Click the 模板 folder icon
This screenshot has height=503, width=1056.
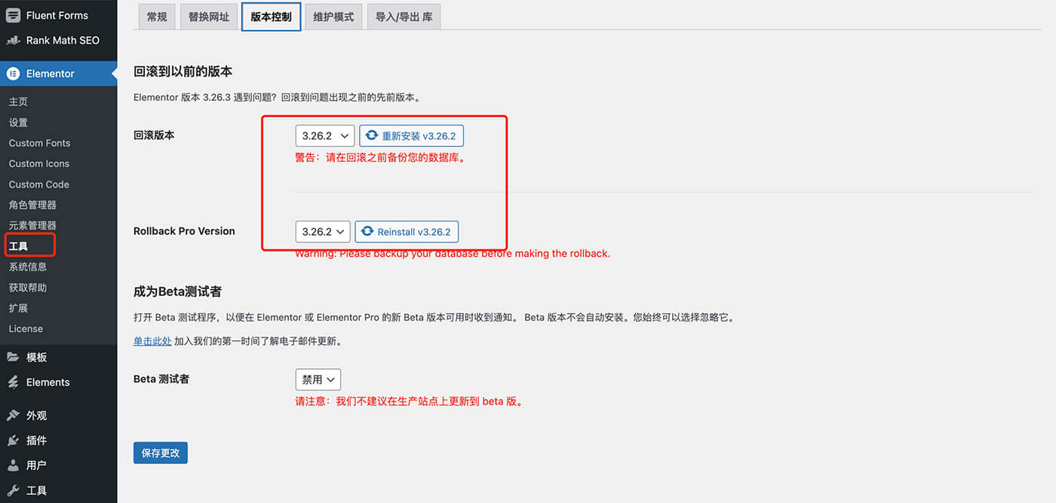pos(13,358)
